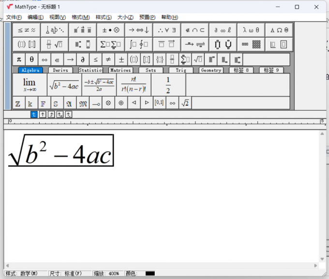
Task: Open the summation templates palette
Action: tap(111, 44)
